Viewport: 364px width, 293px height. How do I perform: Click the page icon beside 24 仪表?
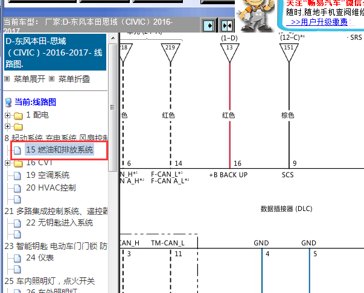[17, 258]
